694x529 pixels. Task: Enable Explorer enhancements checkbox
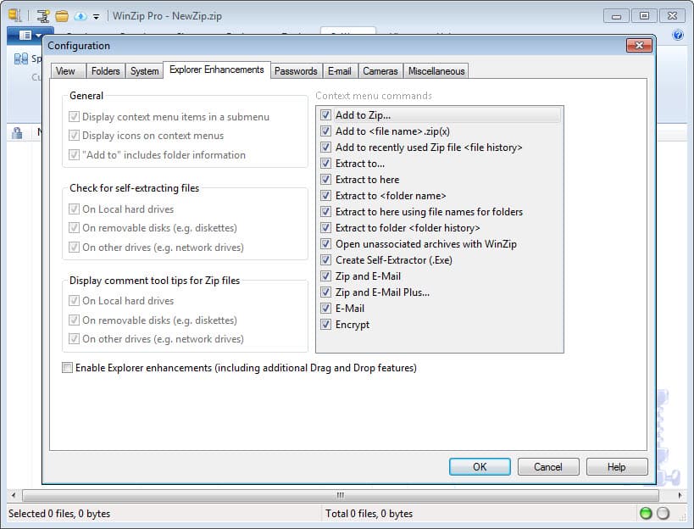tap(67, 367)
